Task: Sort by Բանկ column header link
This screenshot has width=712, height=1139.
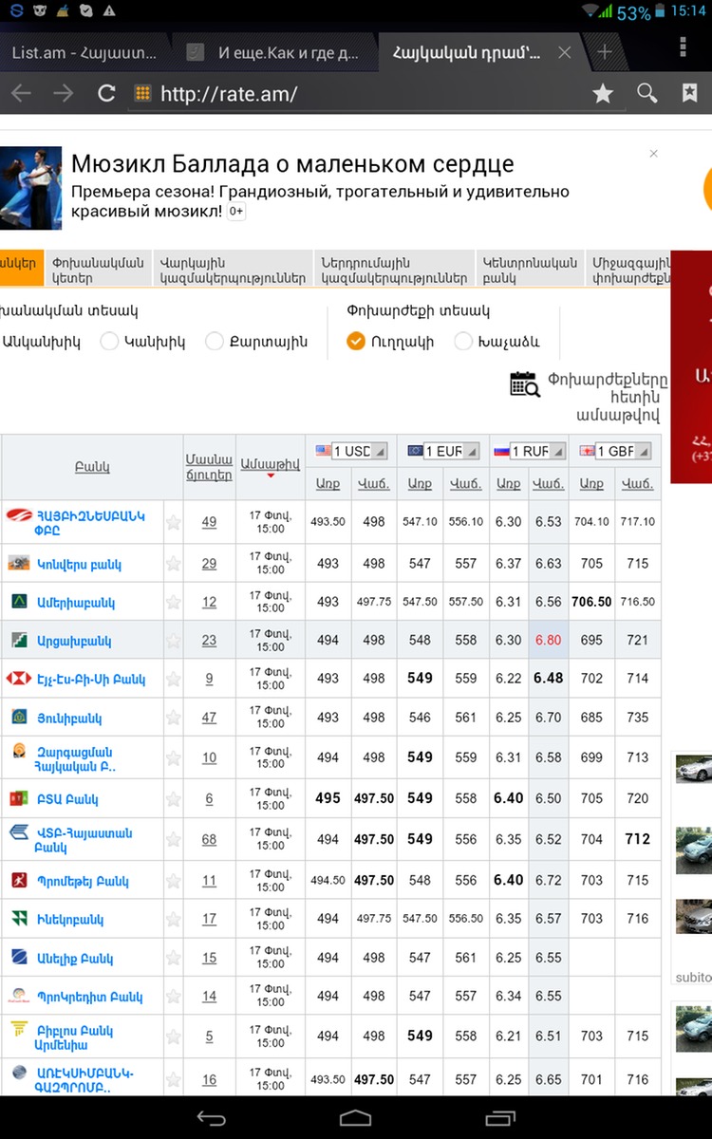Action: click(92, 467)
